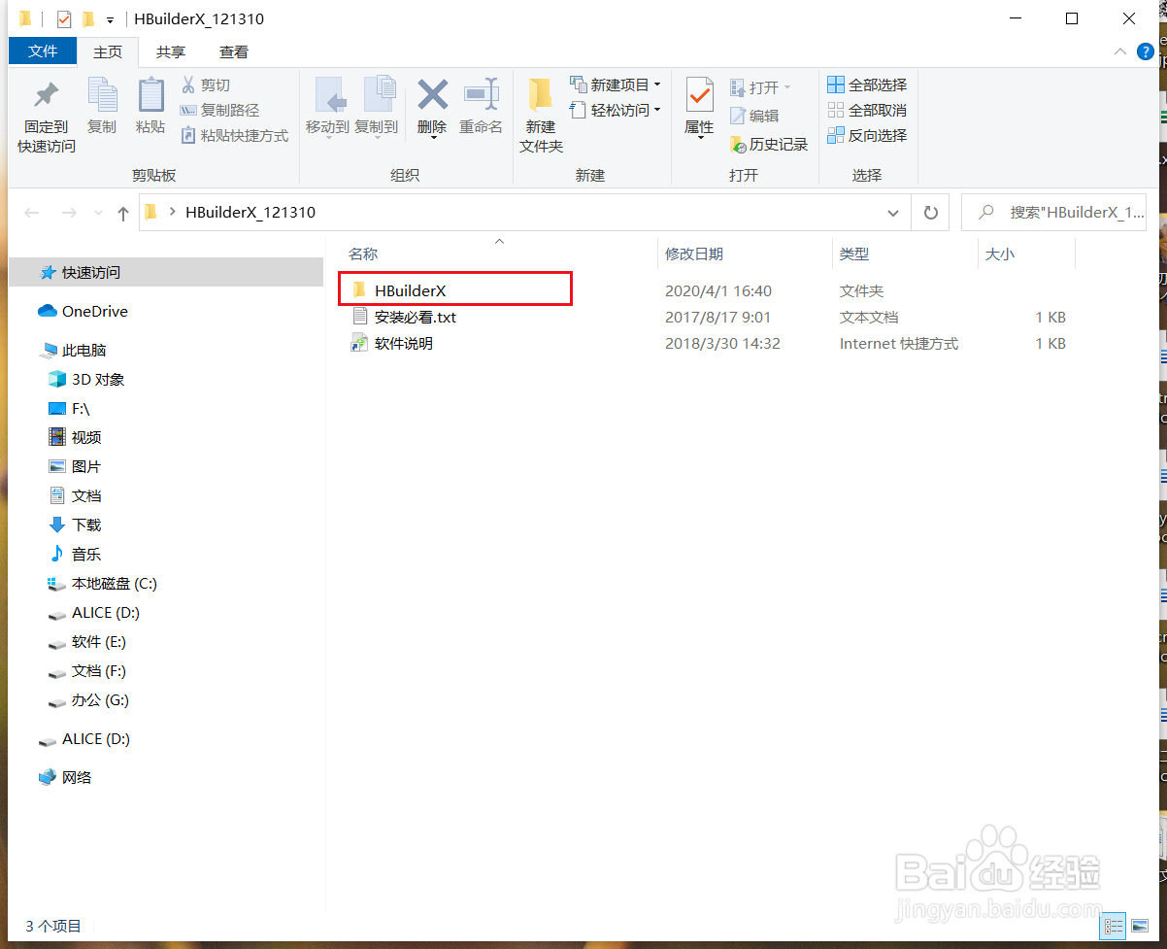Click Invert selection (反向选择)
The height and width of the screenshot is (949, 1167).
pyautogui.click(x=867, y=136)
